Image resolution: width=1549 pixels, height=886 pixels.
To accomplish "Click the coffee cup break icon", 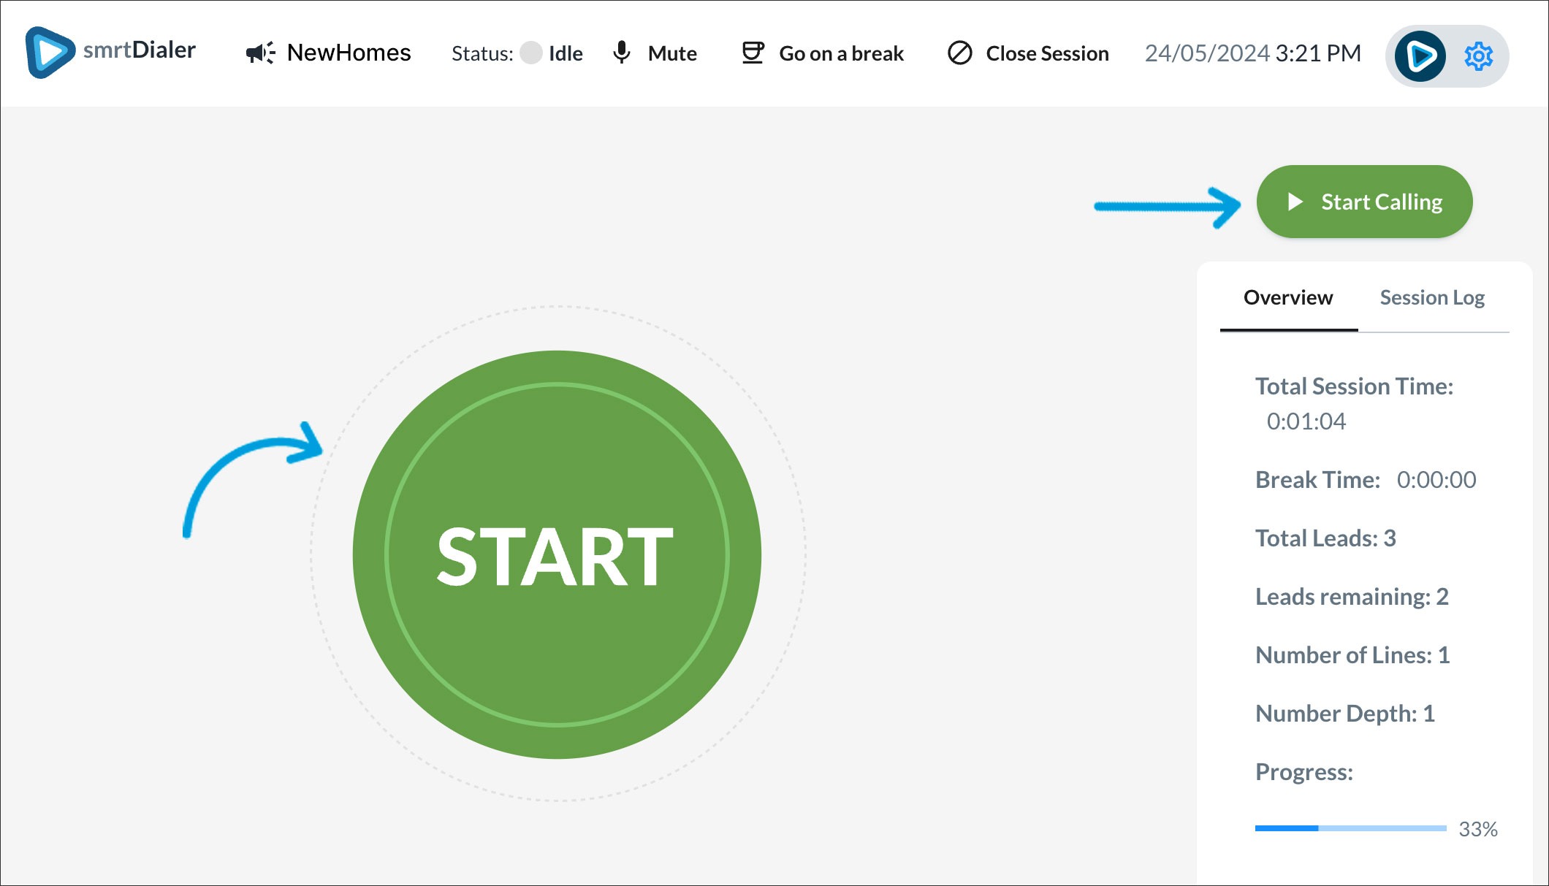I will coord(753,53).
